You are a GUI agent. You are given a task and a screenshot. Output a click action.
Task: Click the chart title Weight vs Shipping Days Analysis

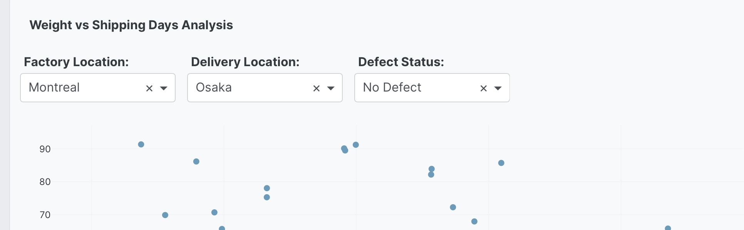click(x=132, y=25)
